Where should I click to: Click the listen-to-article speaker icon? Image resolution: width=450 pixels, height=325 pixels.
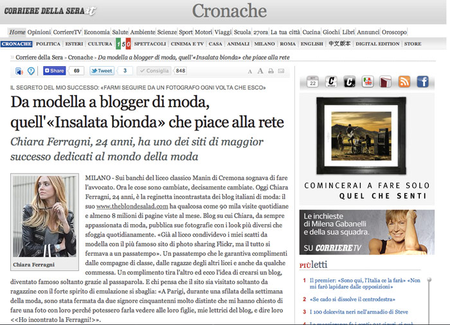pos(19,71)
